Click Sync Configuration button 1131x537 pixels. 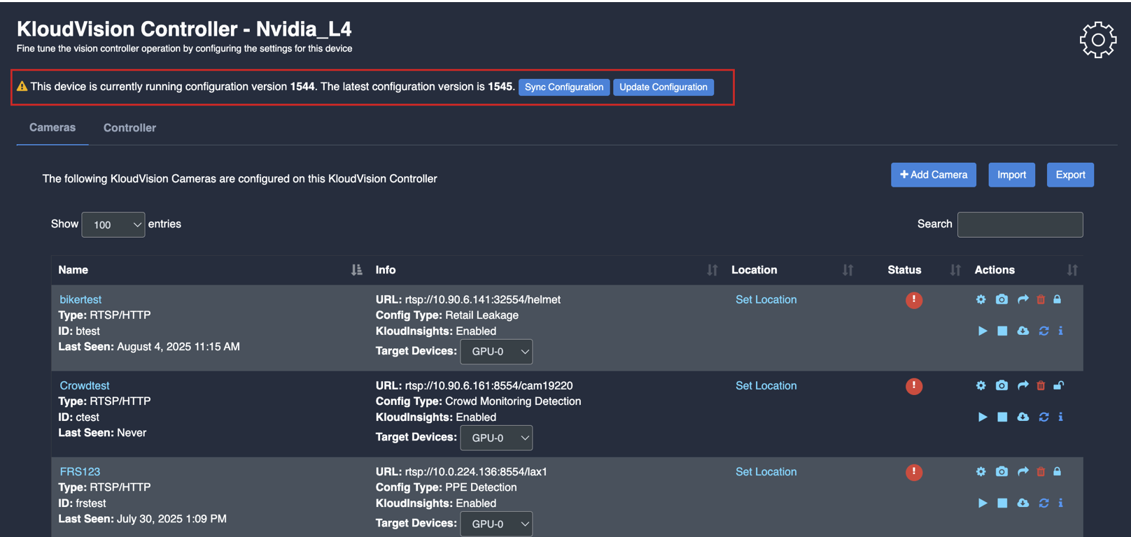[564, 87]
